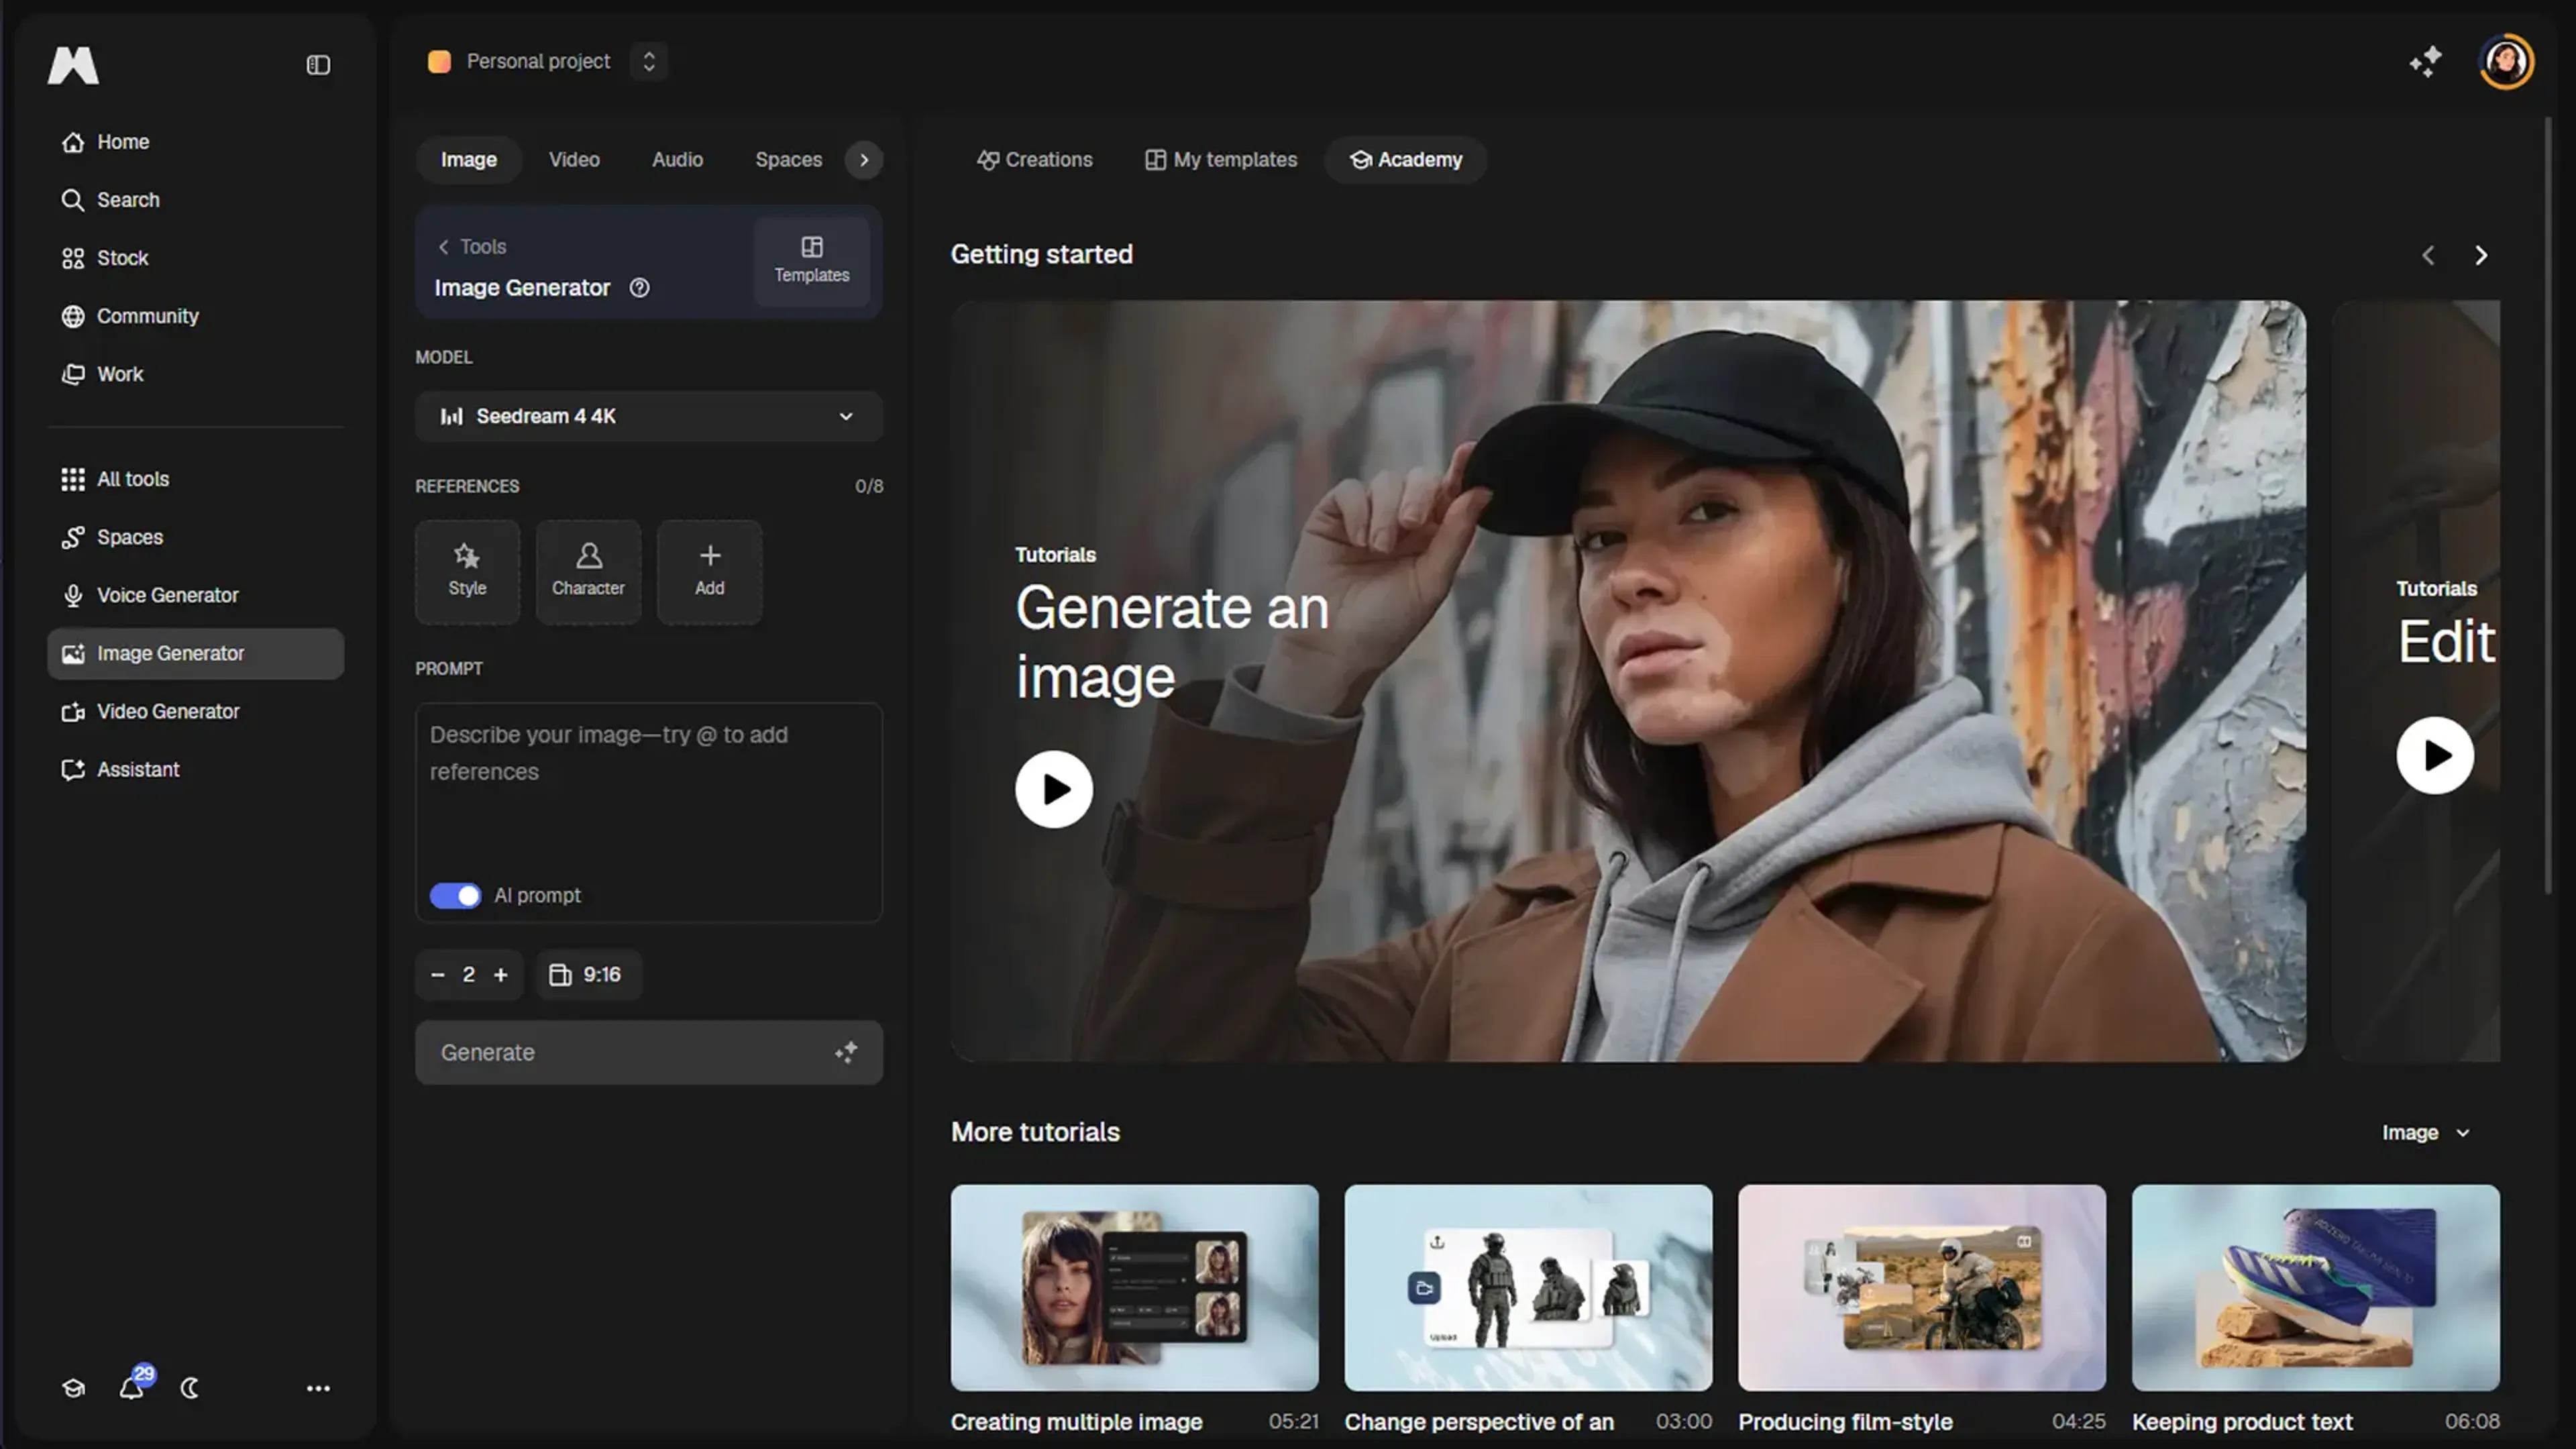Viewport: 2576px width, 1449px height.
Task: Switch theme with the moon icon
Action: 190,1388
